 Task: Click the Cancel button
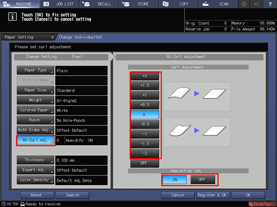tap(177, 195)
